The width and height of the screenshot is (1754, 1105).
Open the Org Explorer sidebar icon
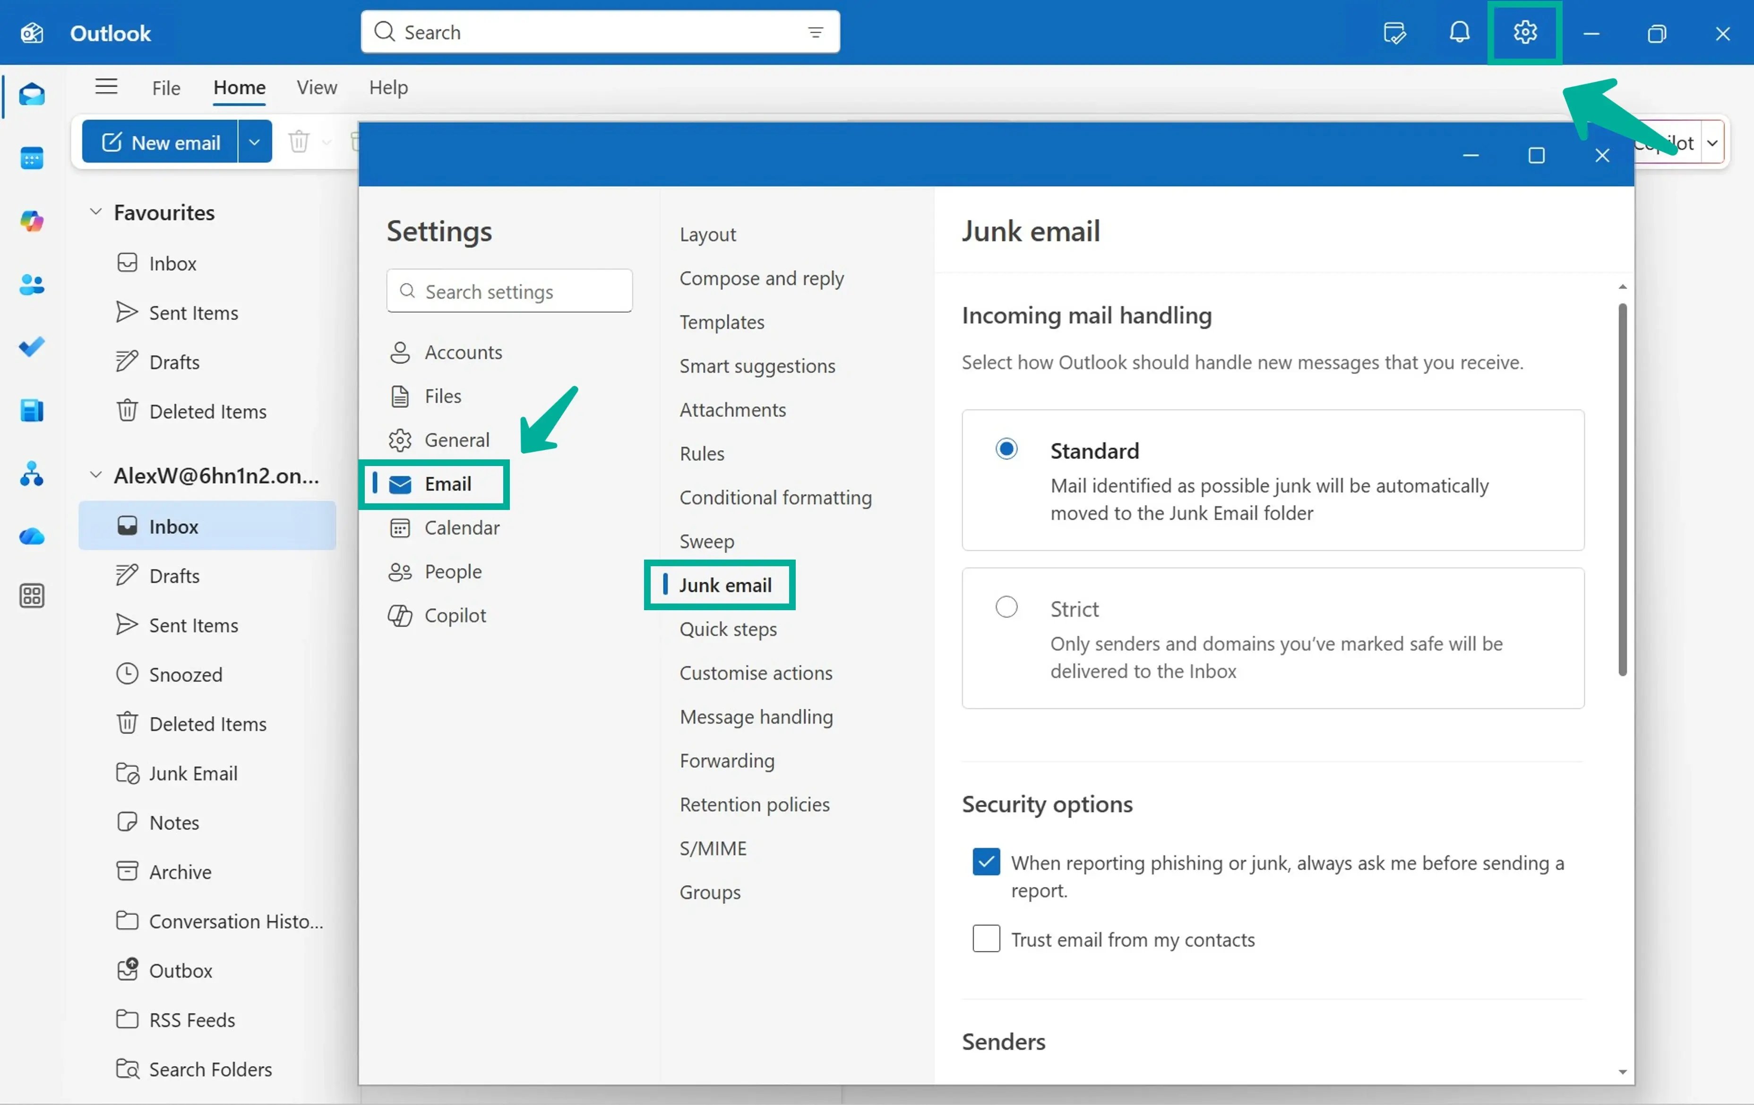[x=33, y=474]
